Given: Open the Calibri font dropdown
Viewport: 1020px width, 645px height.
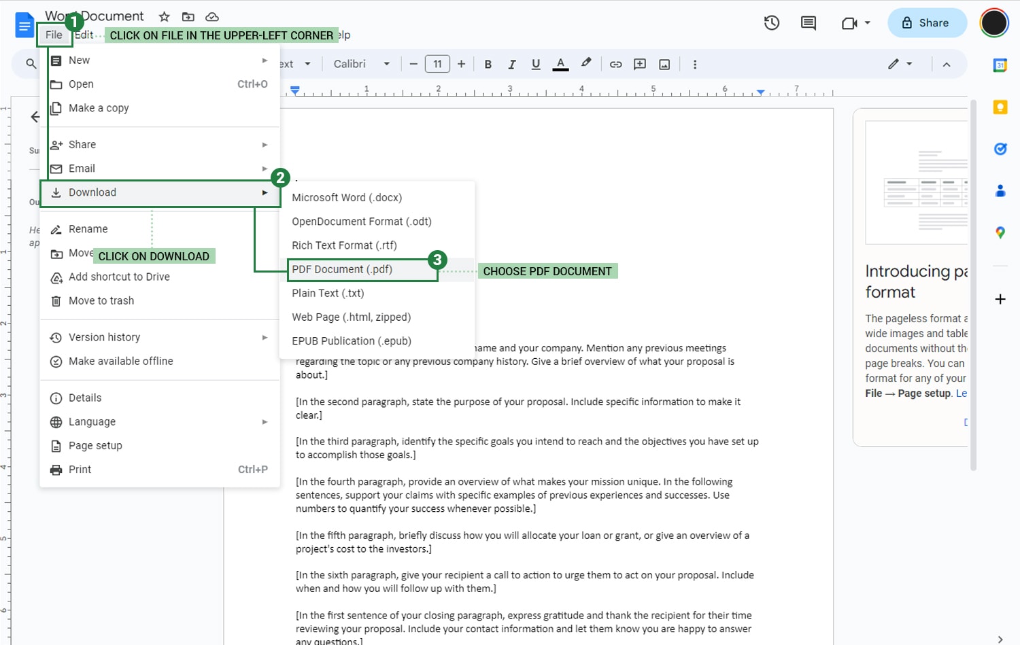Looking at the screenshot, I should [360, 64].
